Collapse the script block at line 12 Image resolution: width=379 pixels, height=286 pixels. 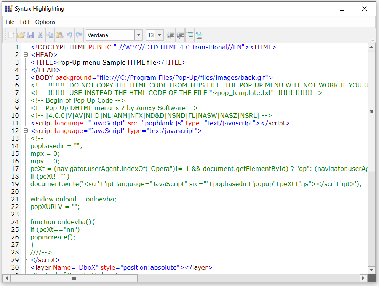click(x=26, y=131)
